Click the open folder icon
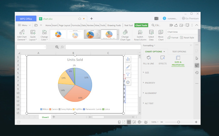Viewport: 219px width, 136px height. [36, 25]
